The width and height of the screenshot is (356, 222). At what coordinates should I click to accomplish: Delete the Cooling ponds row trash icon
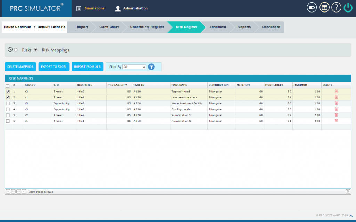(x=336, y=109)
